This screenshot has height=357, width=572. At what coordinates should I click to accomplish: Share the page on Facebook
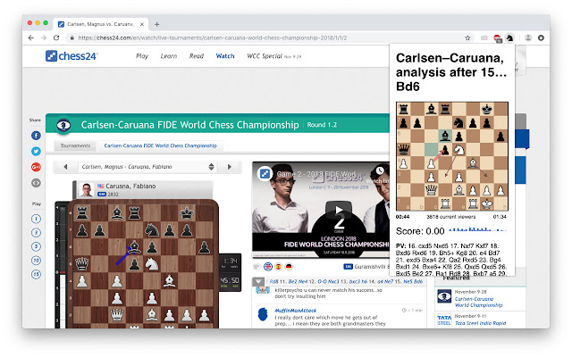36,136
